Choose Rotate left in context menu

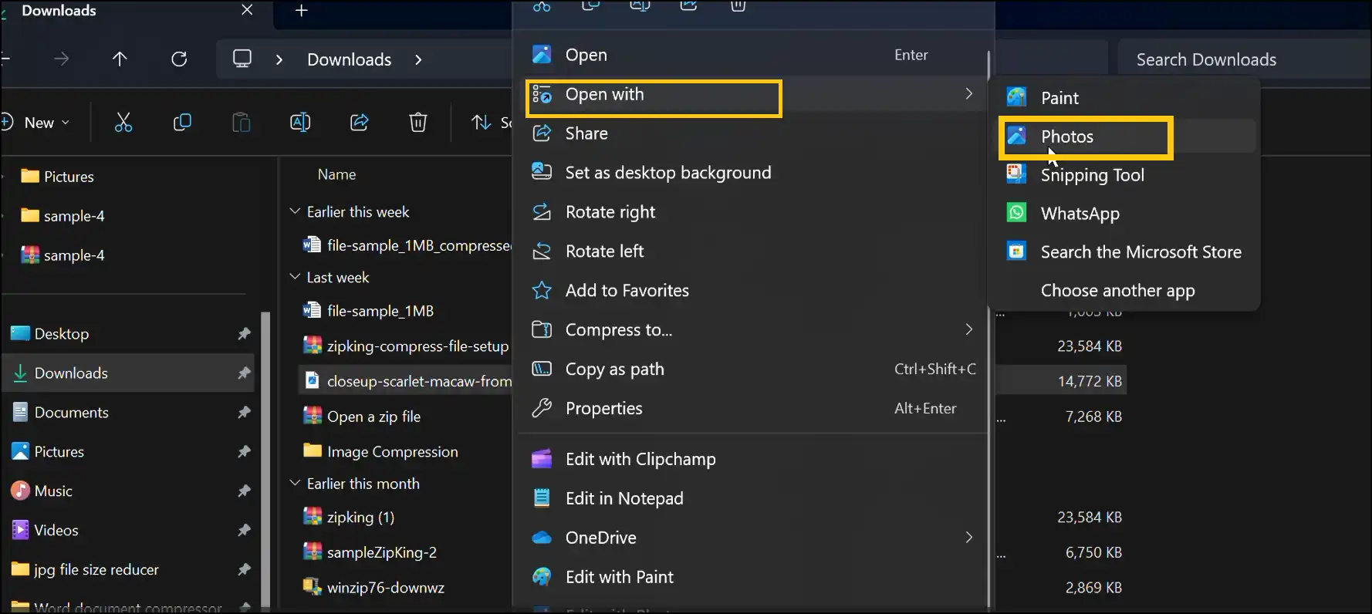[x=752, y=251]
